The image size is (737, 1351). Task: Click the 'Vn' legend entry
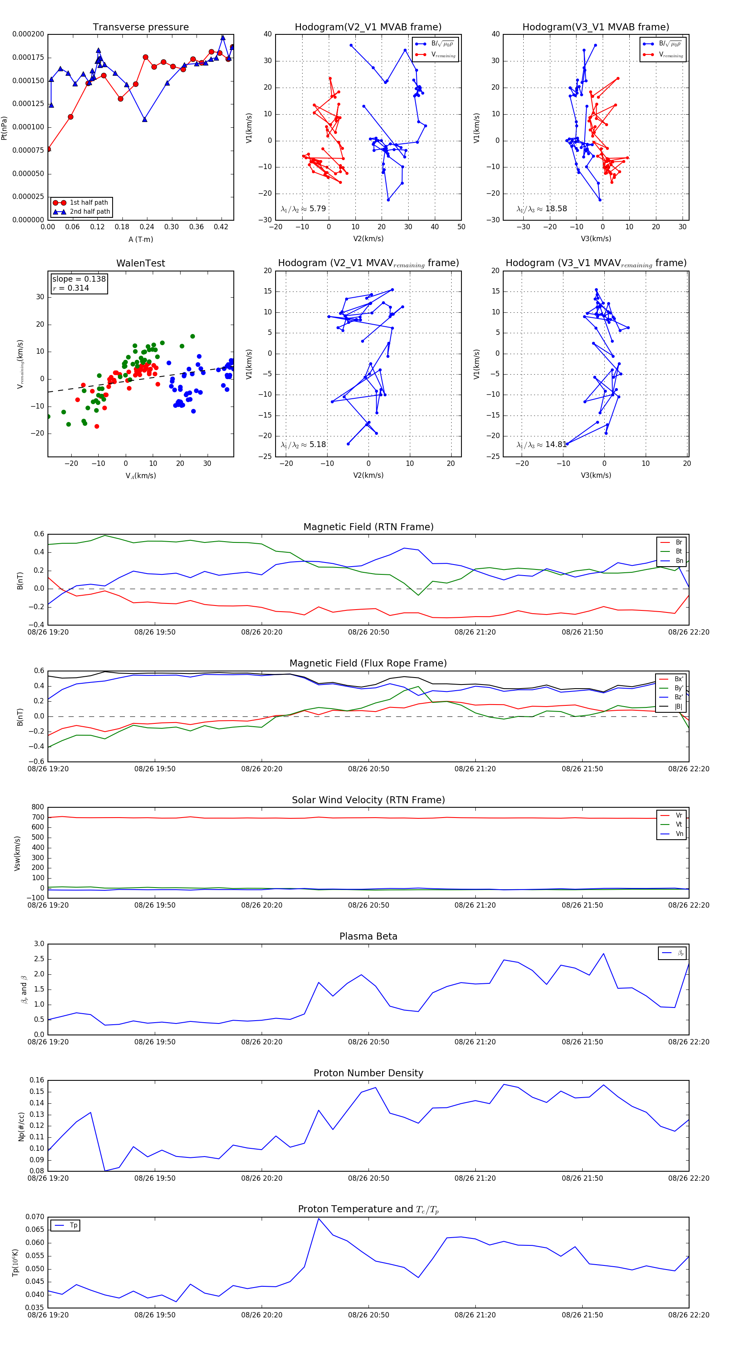pyautogui.click(x=671, y=834)
